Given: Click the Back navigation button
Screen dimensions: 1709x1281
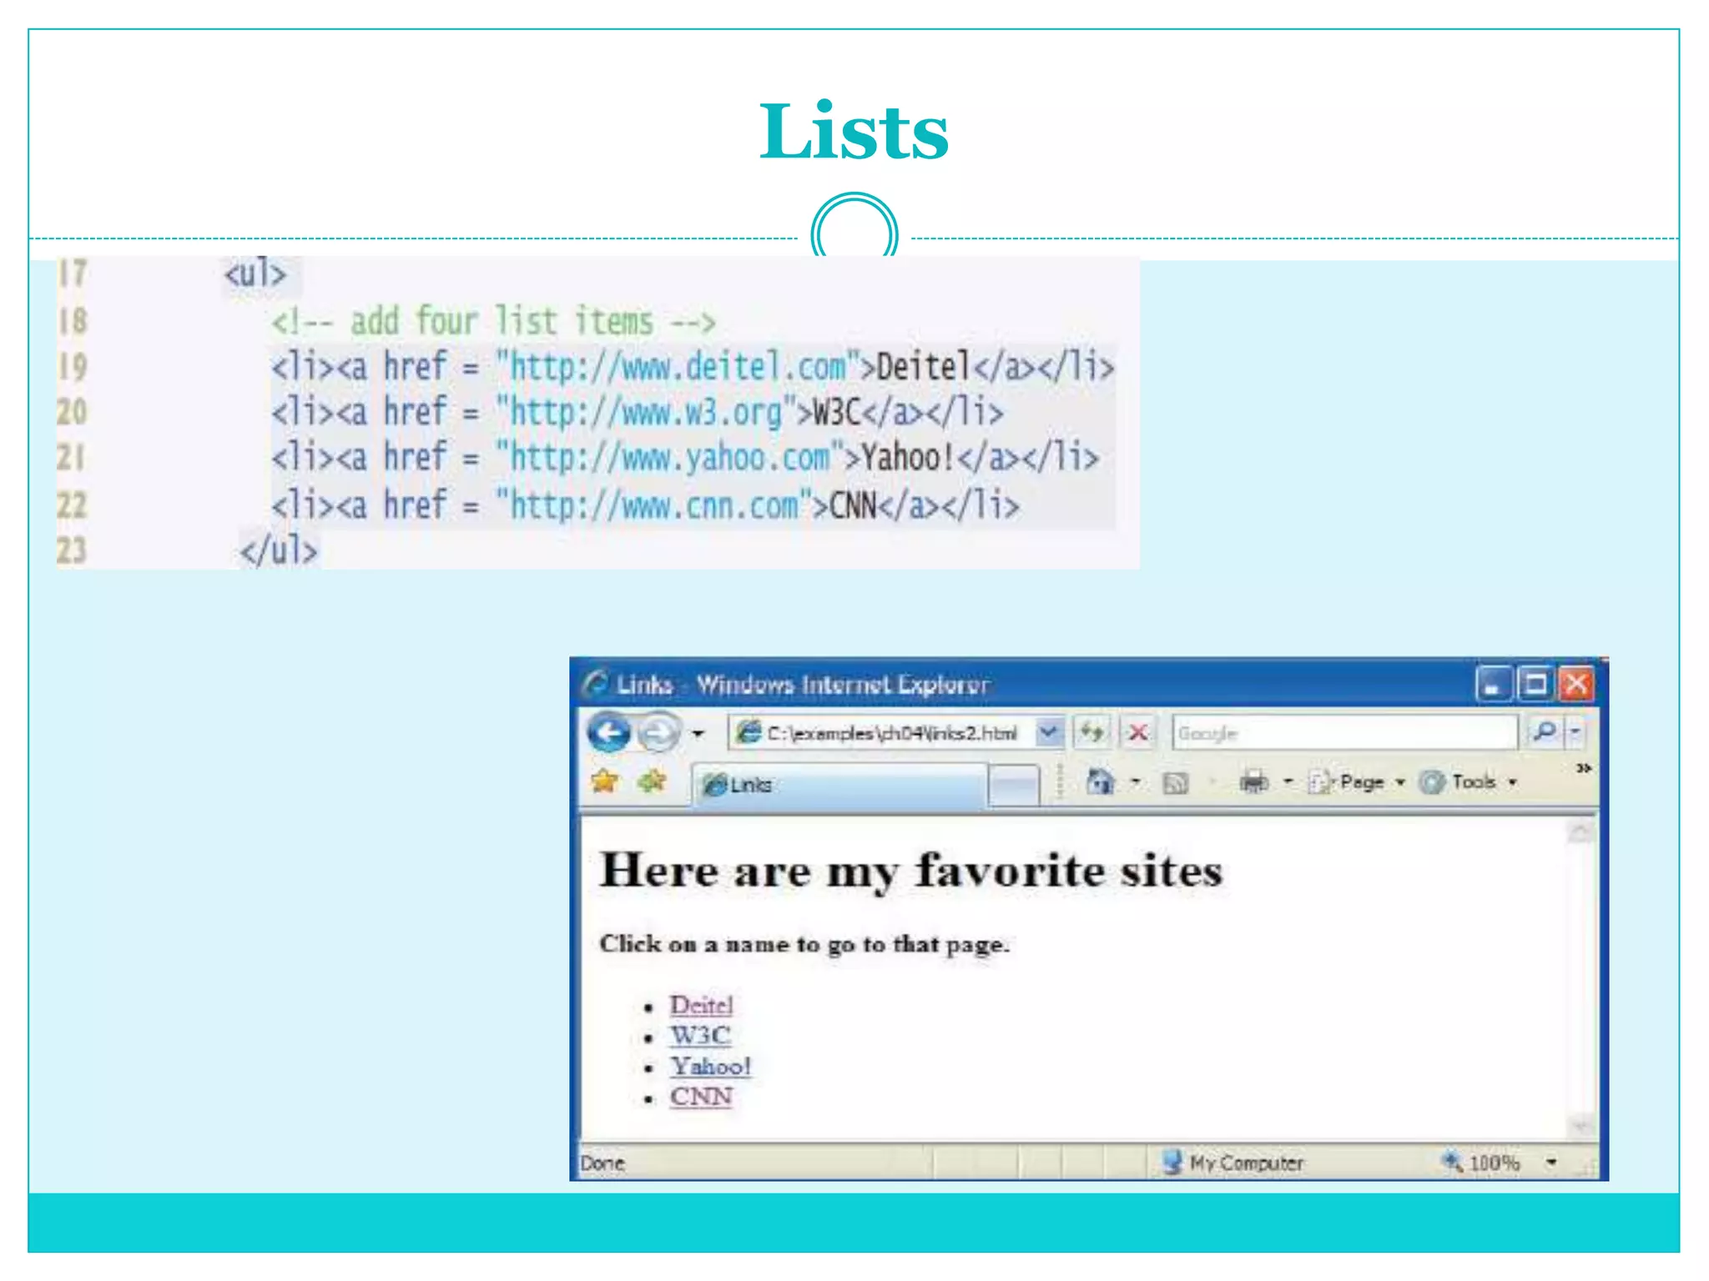Looking at the screenshot, I should (608, 733).
